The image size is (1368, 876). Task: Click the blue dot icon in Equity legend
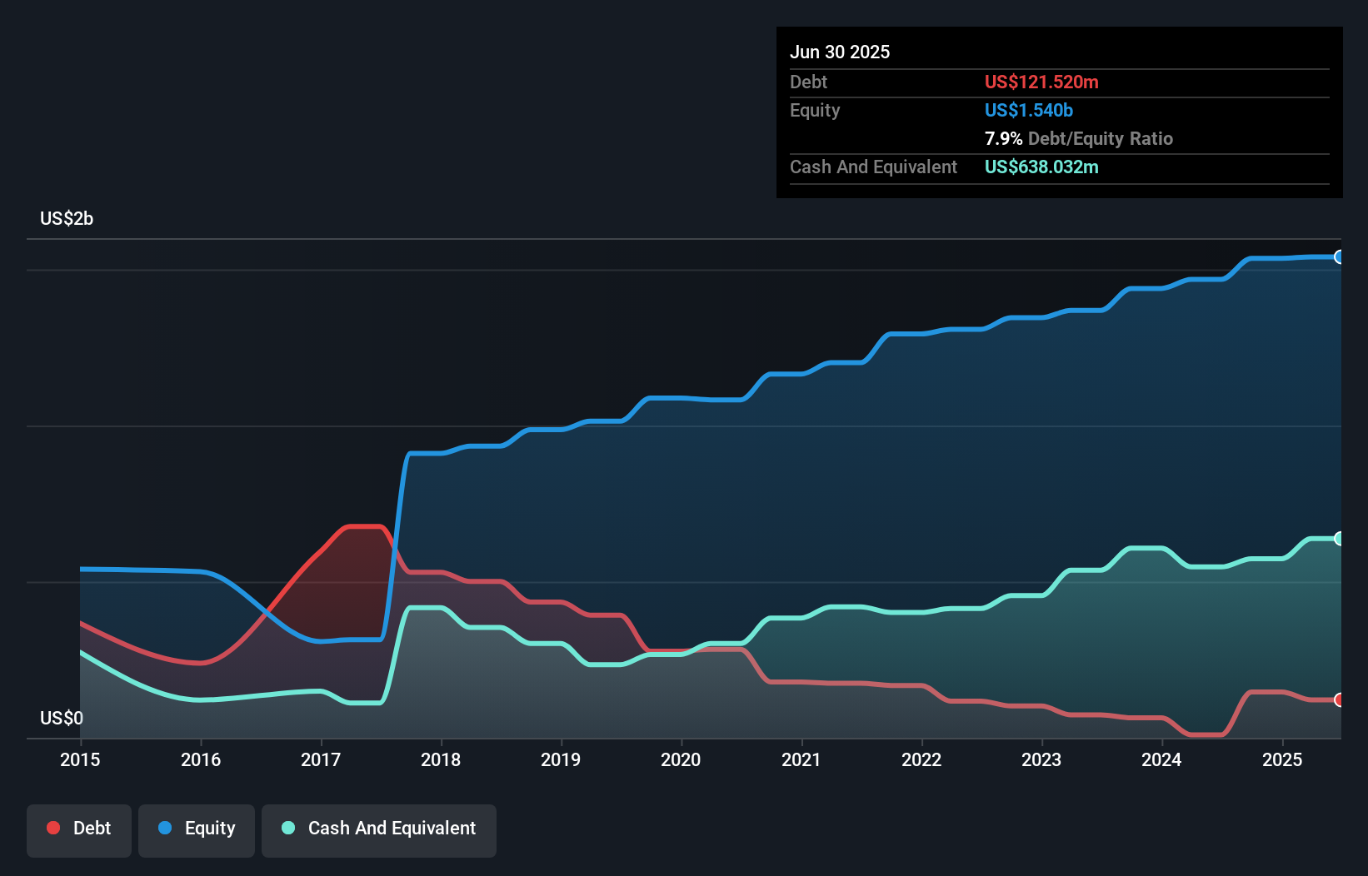[x=166, y=828]
